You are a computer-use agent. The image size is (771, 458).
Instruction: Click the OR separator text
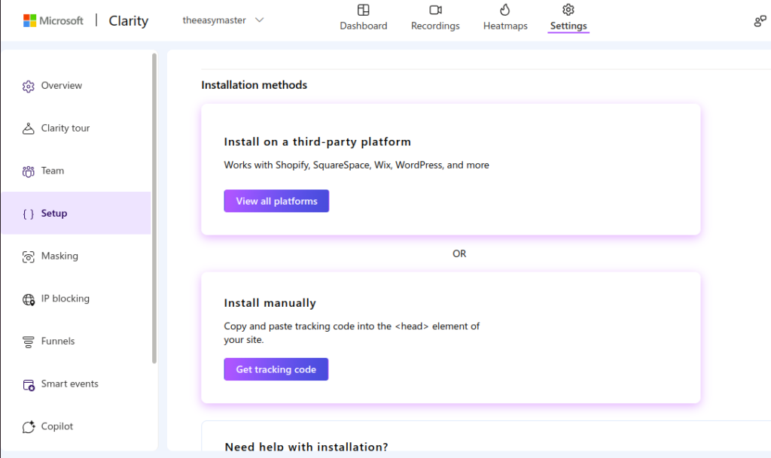[x=459, y=253]
